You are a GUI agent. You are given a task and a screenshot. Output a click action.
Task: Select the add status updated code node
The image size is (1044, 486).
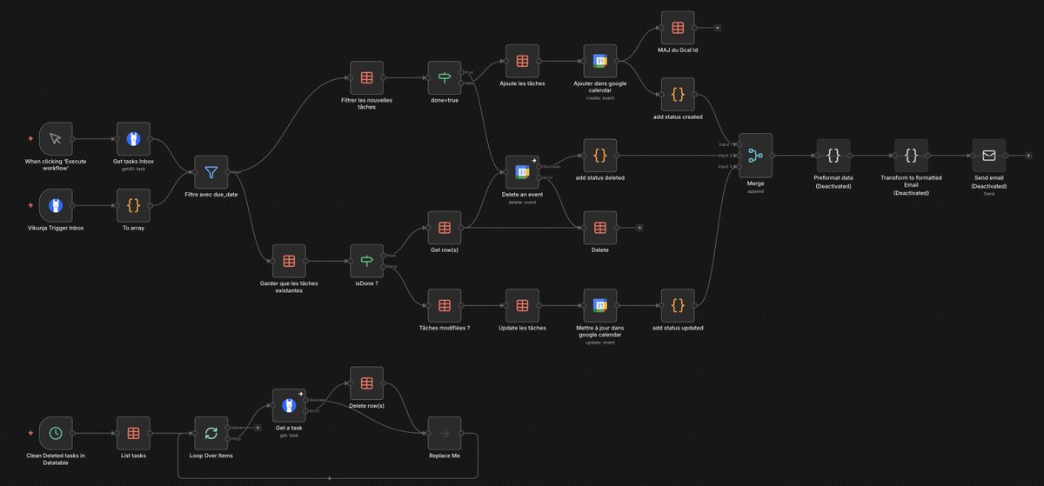click(x=678, y=305)
